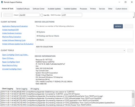Viewport: 135px width, 107px height.
Task: Open the Software Center tab
Action: [39, 9]
